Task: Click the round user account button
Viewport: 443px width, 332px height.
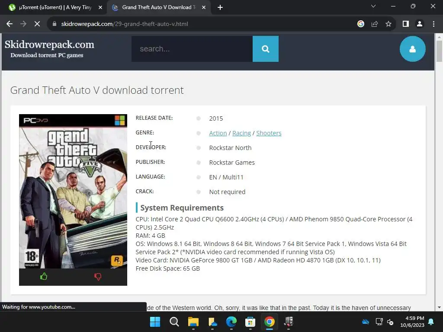Action: pos(412,49)
